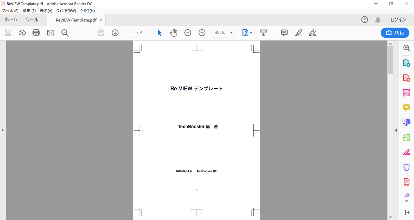Click the Share (共有) button
Screen dimensions: 414x220
click(x=395, y=32)
